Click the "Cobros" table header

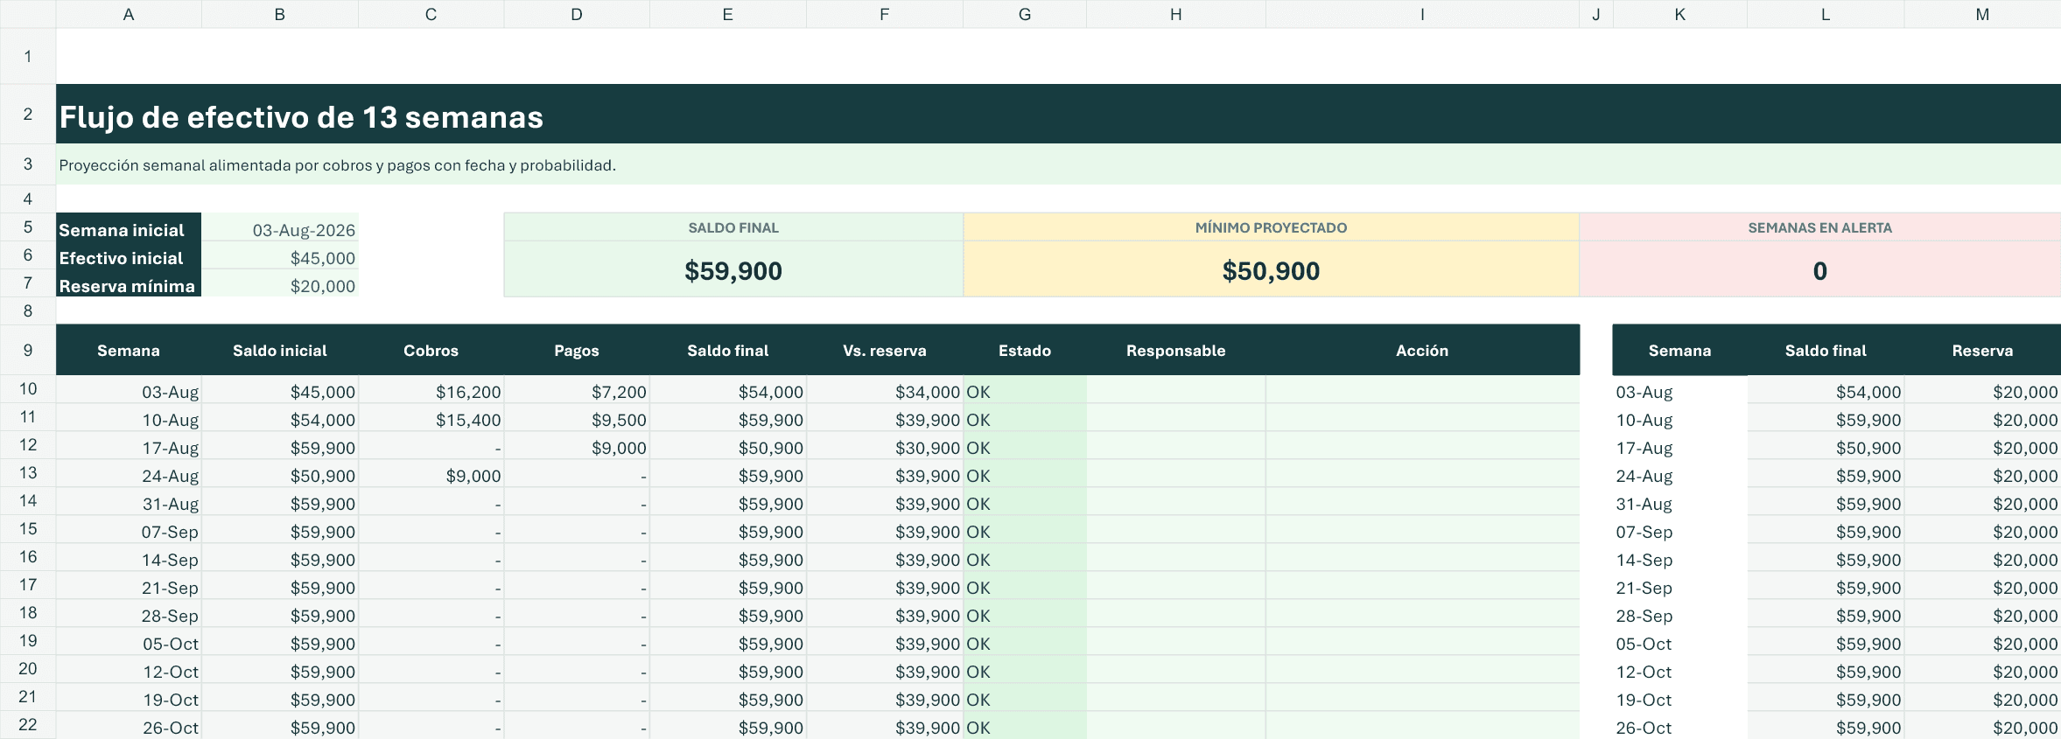pyautogui.click(x=431, y=351)
